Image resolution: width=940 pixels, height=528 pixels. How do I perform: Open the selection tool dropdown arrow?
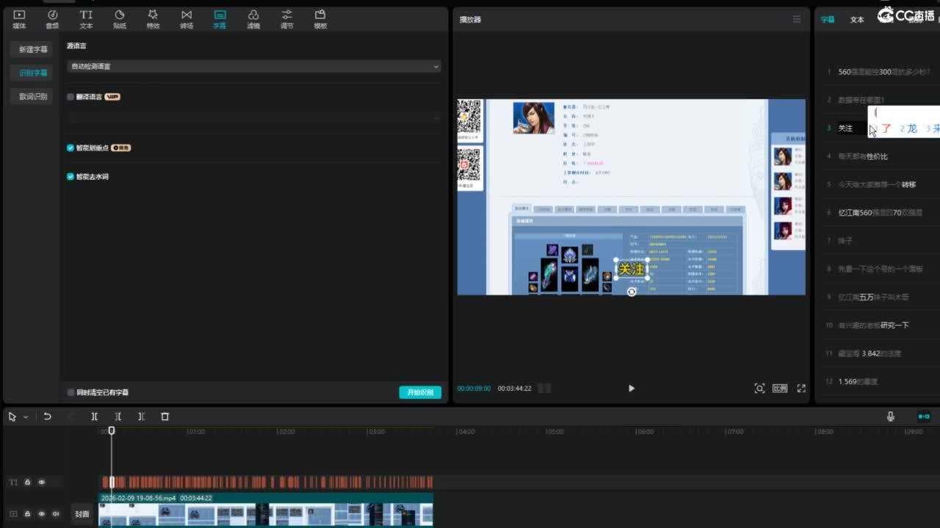click(26, 417)
